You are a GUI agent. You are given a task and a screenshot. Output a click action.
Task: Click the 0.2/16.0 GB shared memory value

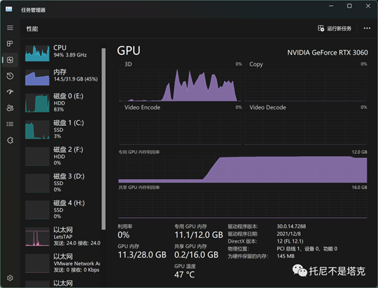(196, 255)
